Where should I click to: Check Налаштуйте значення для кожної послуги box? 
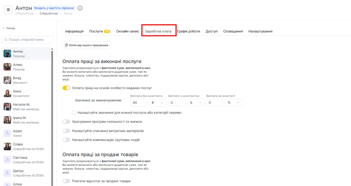74,112
